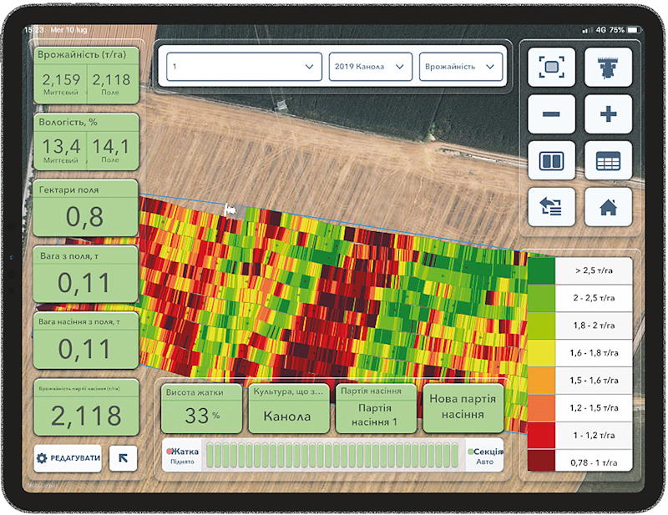Open the Врожайність map layer dropdown

tap(461, 67)
